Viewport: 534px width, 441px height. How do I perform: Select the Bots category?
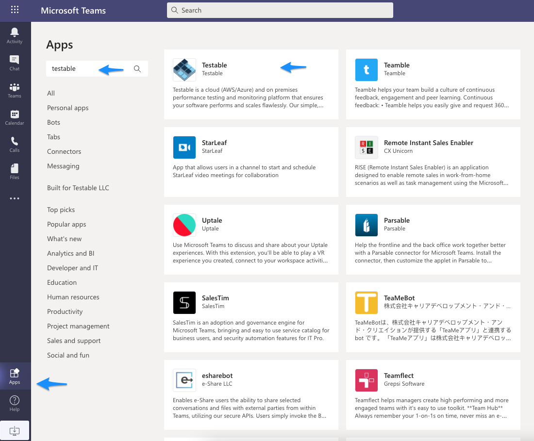tap(53, 122)
